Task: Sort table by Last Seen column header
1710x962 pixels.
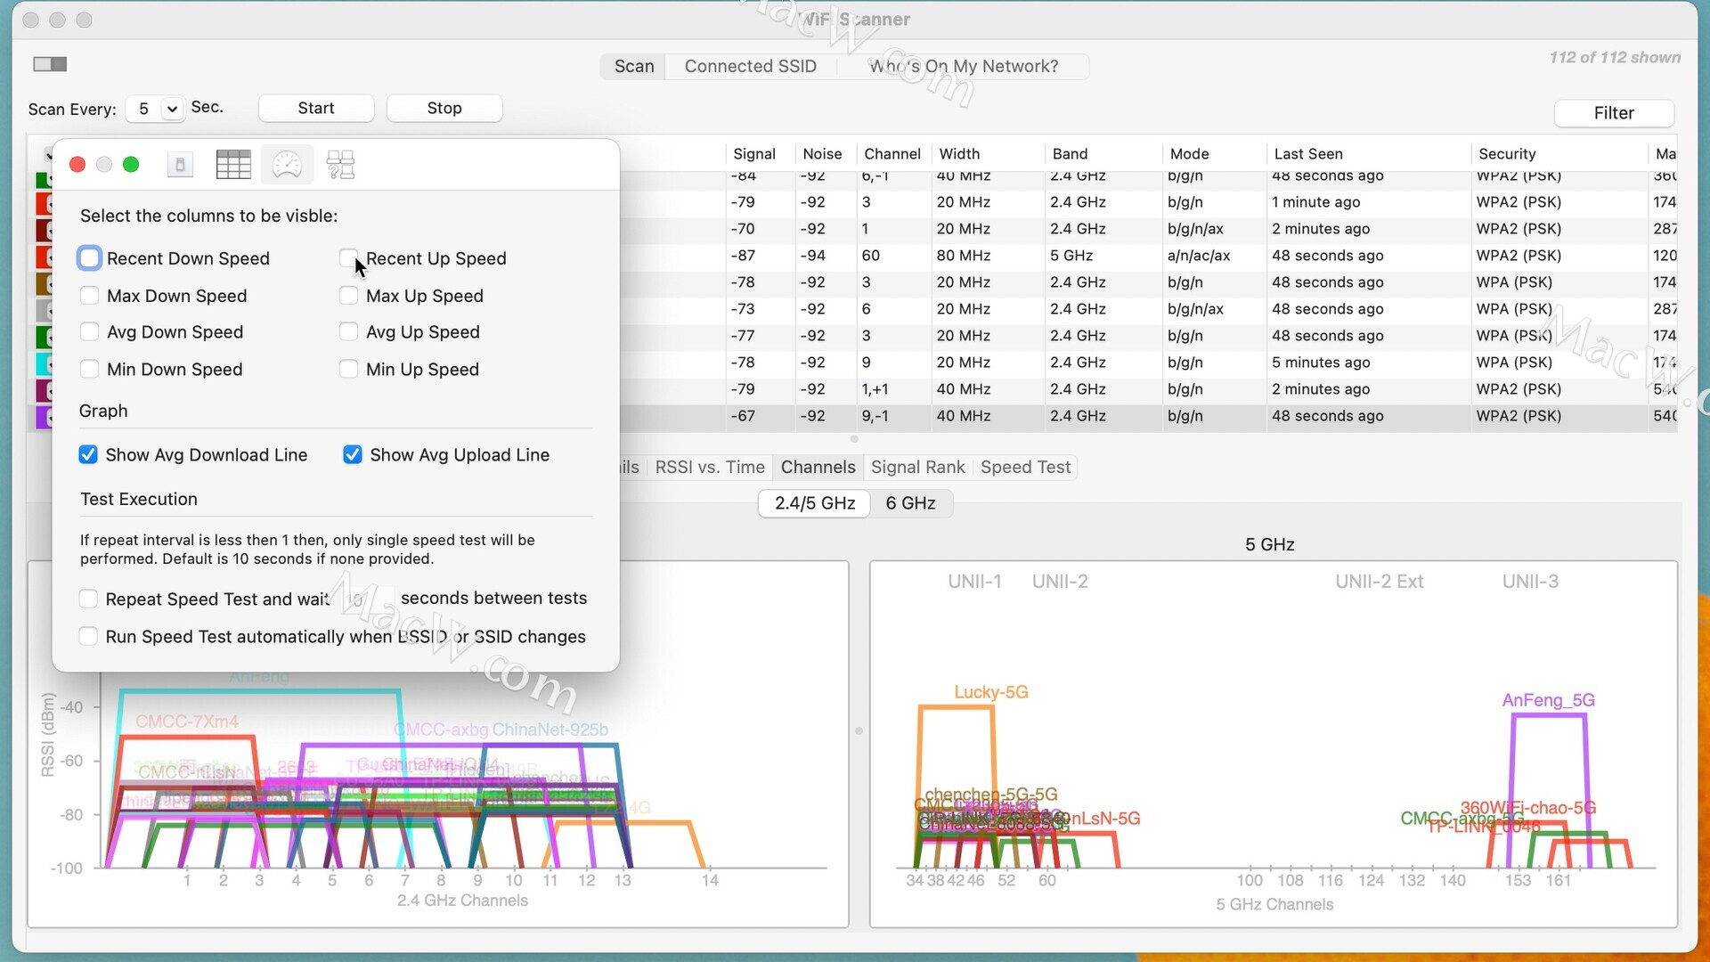Action: coord(1307,153)
